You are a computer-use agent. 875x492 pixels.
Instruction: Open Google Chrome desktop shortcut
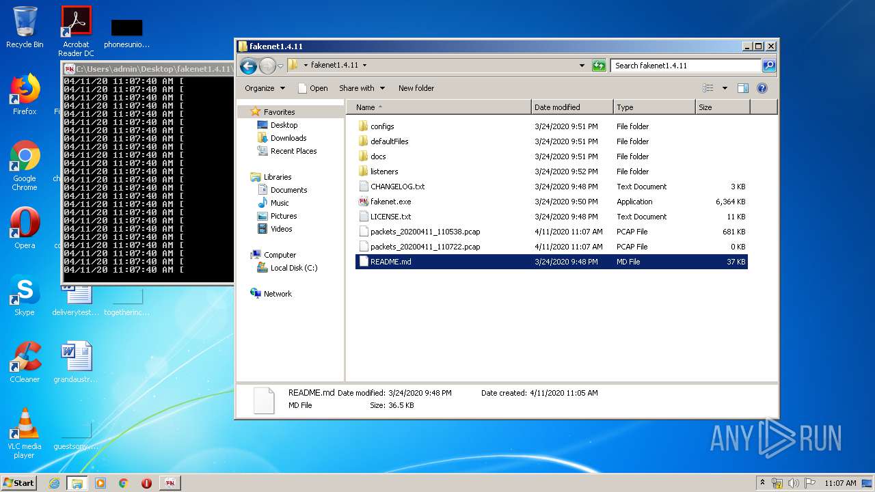pos(25,165)
